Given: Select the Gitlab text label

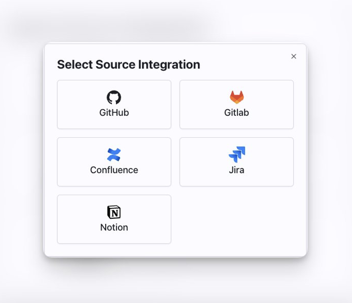Looking at the screenshot, I should (x=236, y=113).
